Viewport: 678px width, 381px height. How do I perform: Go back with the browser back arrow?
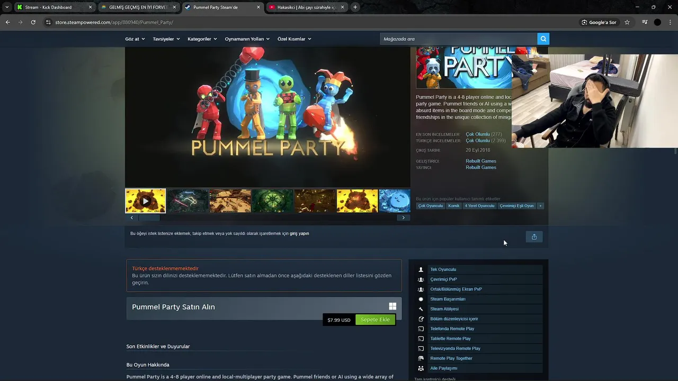pos(8,22)
